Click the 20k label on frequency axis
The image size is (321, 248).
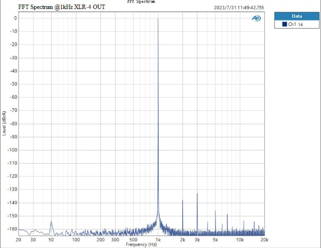(x=264, y=239)
